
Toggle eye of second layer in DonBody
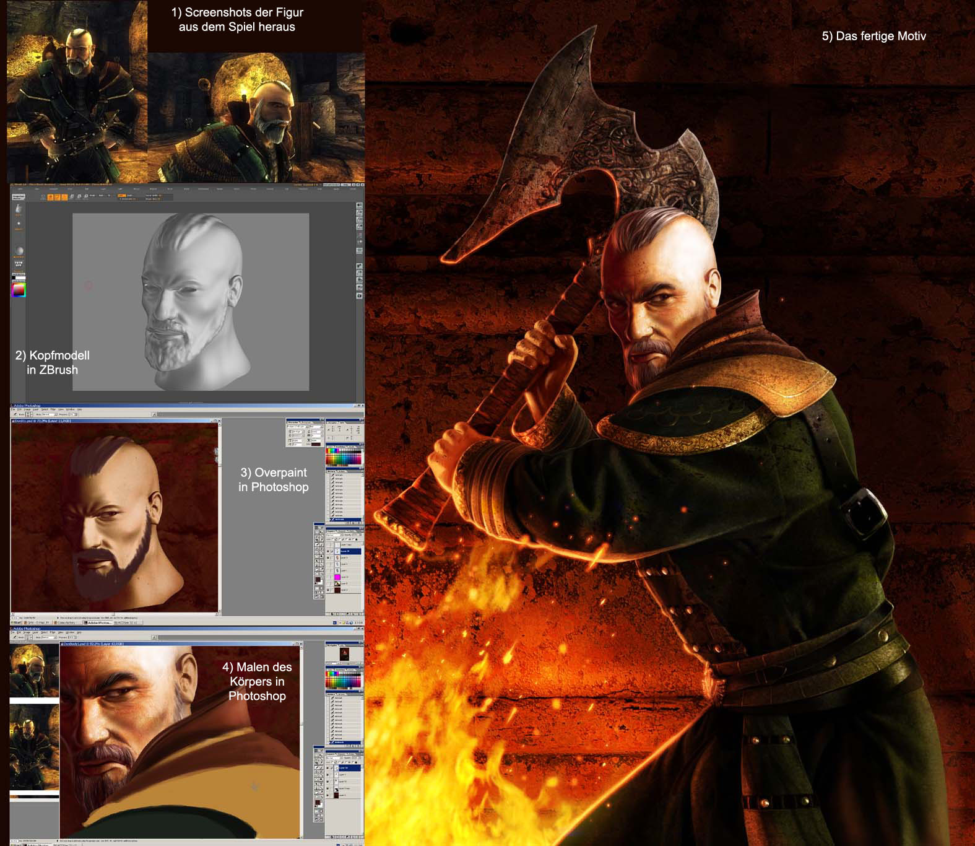(x=327, y=775)
